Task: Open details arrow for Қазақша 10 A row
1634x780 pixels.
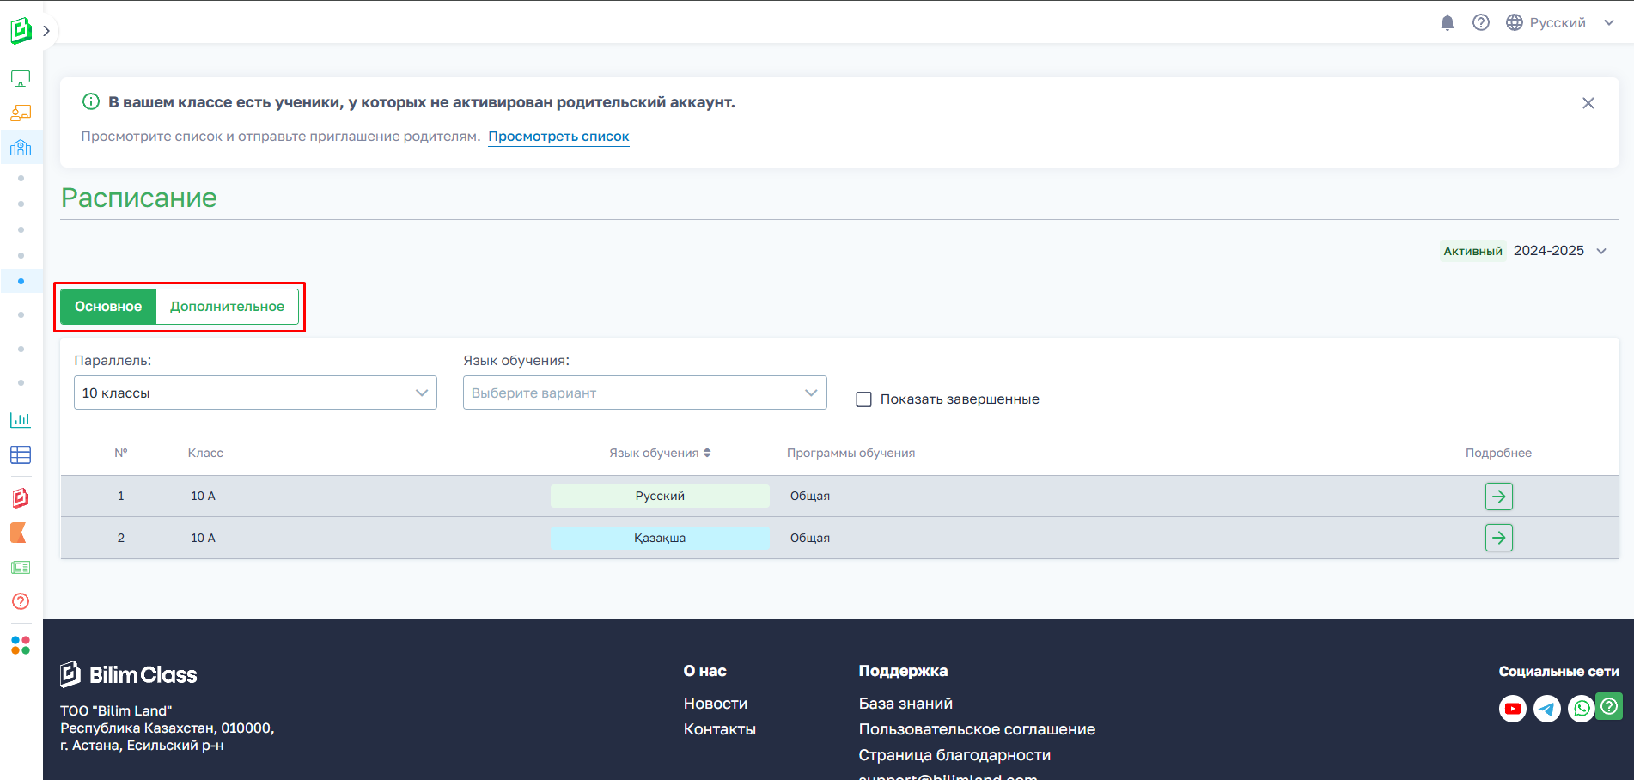Action: point(1498,538)
